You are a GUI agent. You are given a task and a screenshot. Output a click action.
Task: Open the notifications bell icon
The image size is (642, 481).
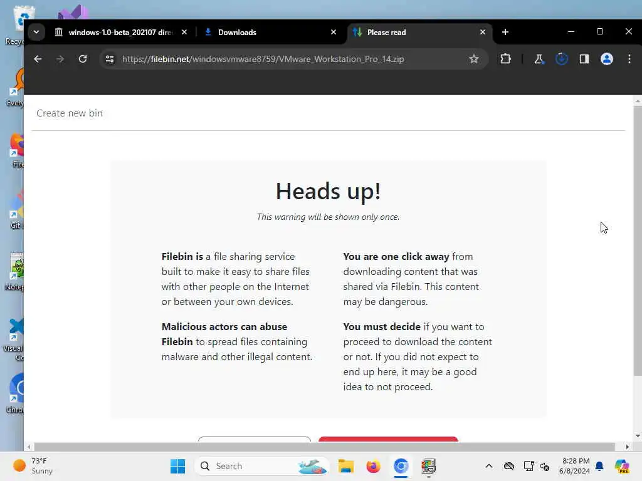[x=599, y=466]
